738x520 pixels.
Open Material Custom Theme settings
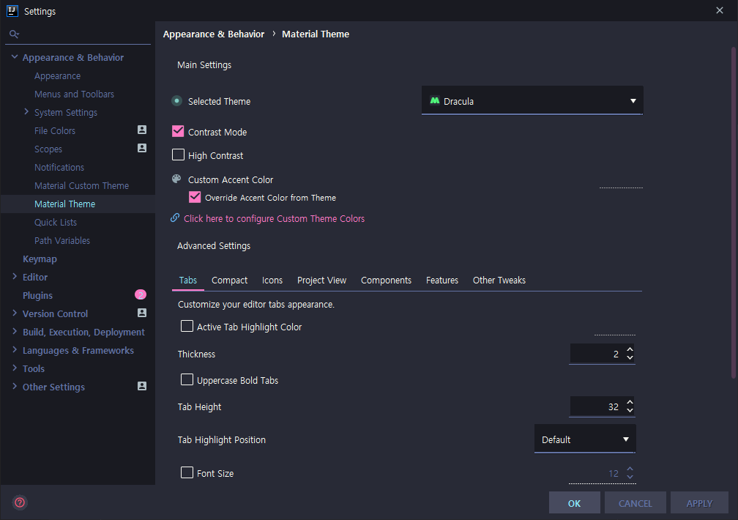click(x=81, y=185)
